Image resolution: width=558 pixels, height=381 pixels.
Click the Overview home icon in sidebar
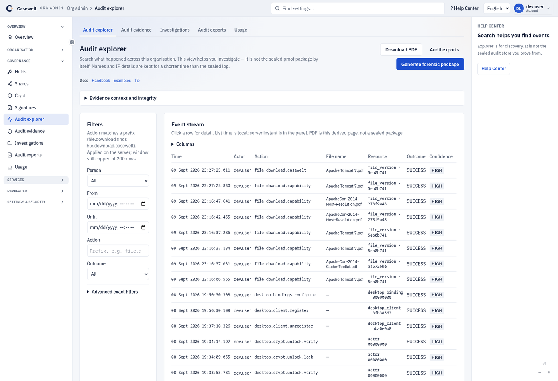coord(10,37)
